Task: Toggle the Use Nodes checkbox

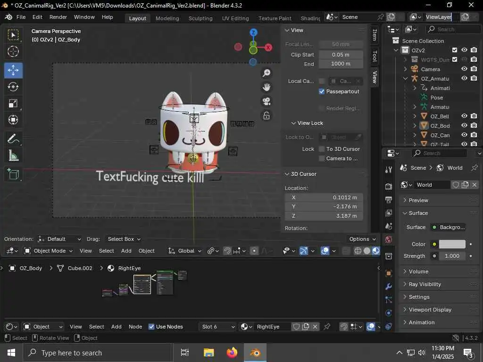Action: pos(151,327)
